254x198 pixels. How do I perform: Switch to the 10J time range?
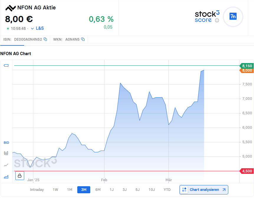point(152,189)
